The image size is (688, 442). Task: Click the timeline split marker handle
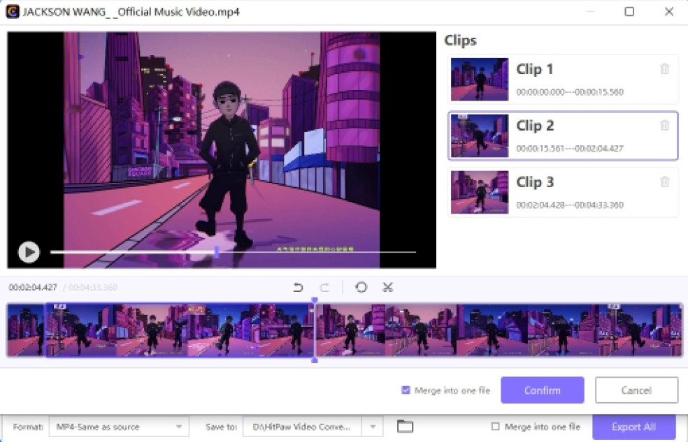315,330
